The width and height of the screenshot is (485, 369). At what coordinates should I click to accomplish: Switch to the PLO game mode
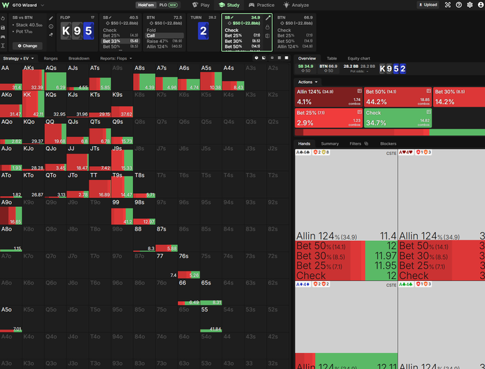(x=168, y=5)
